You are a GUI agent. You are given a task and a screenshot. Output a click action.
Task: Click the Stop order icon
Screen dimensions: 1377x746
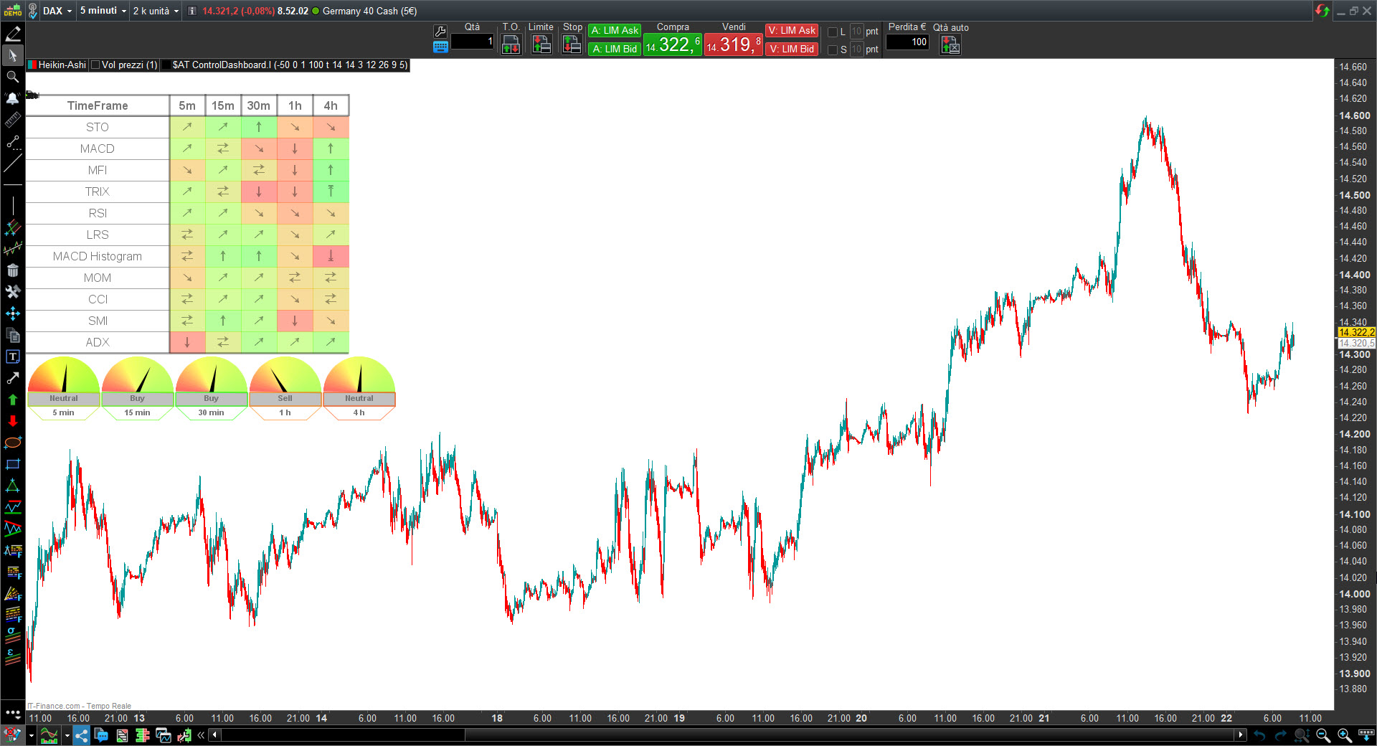[x=572, y=44]
